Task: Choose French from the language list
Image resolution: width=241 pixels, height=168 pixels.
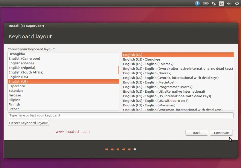Action: click(63, 109)
